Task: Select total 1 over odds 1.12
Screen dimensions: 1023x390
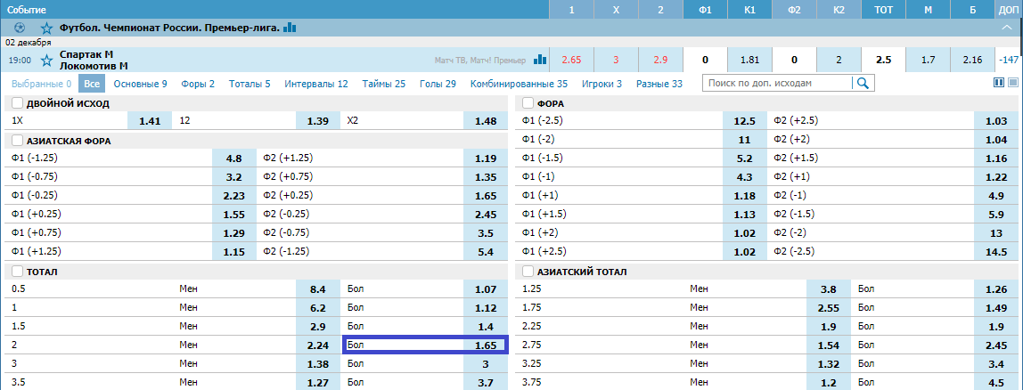Action: [x=486, y=308]
